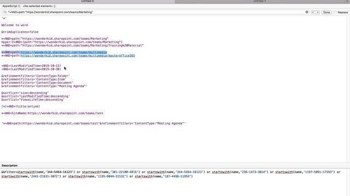Click the (*)+AND+(title:online) line
Viewport: 350px width, 196px height.
[21, 107]
